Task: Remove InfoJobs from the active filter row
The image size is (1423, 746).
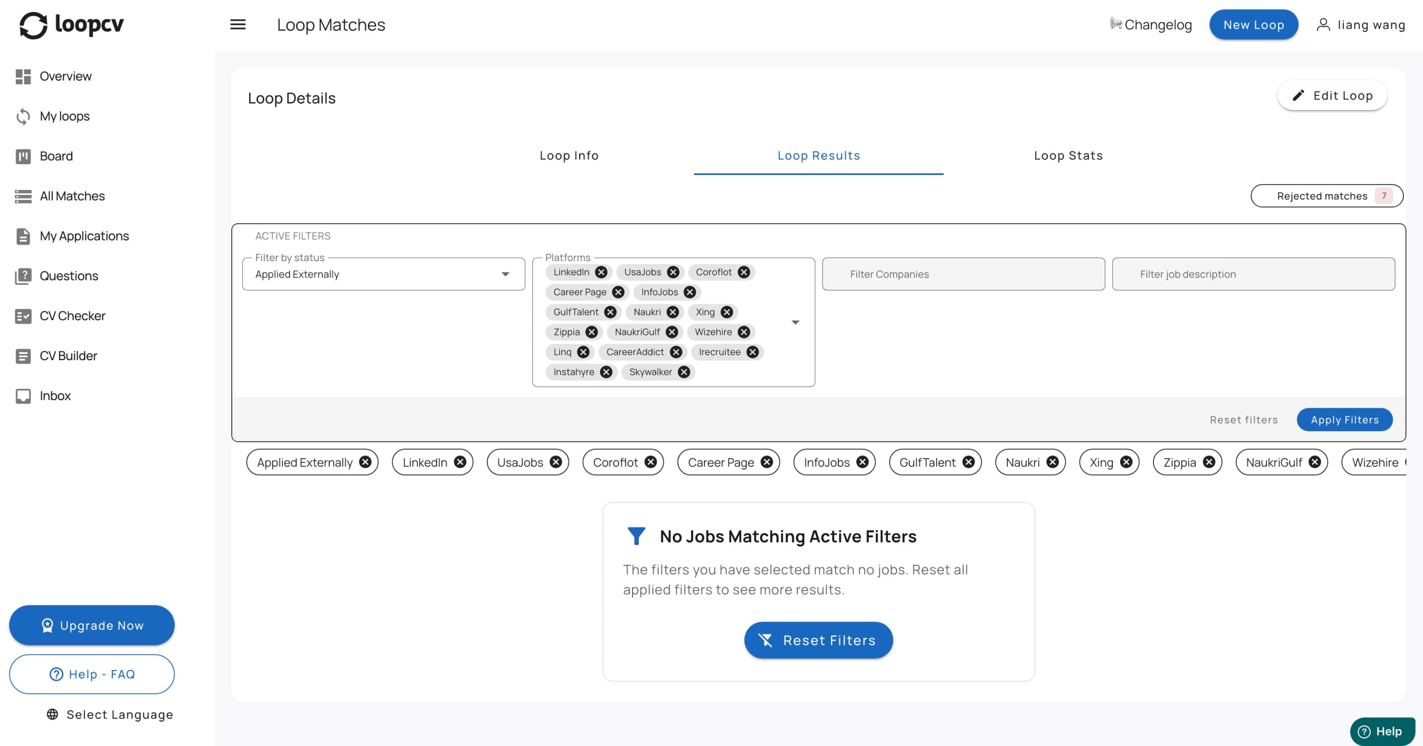Action: pos(863,462)
